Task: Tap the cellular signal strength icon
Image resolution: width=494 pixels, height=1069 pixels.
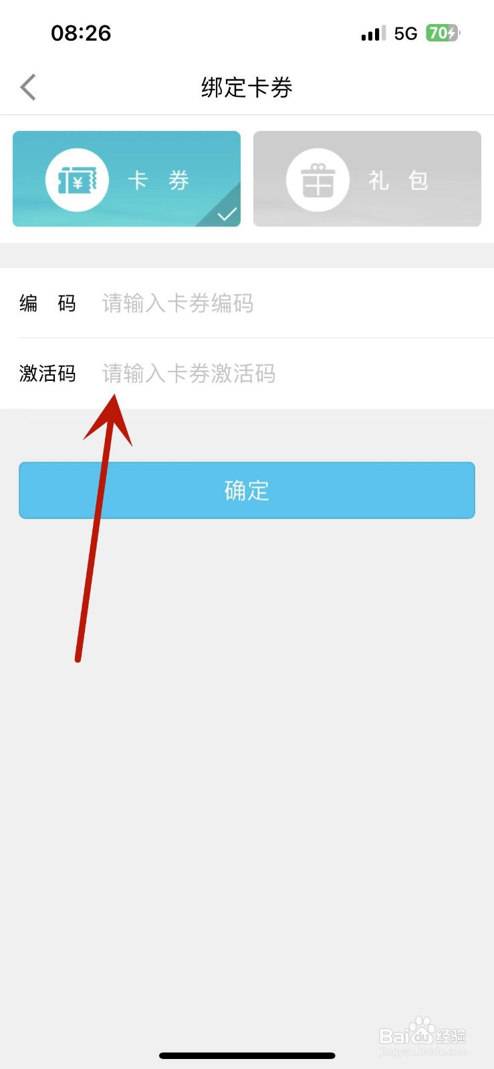Action: (x=373, y=33)
